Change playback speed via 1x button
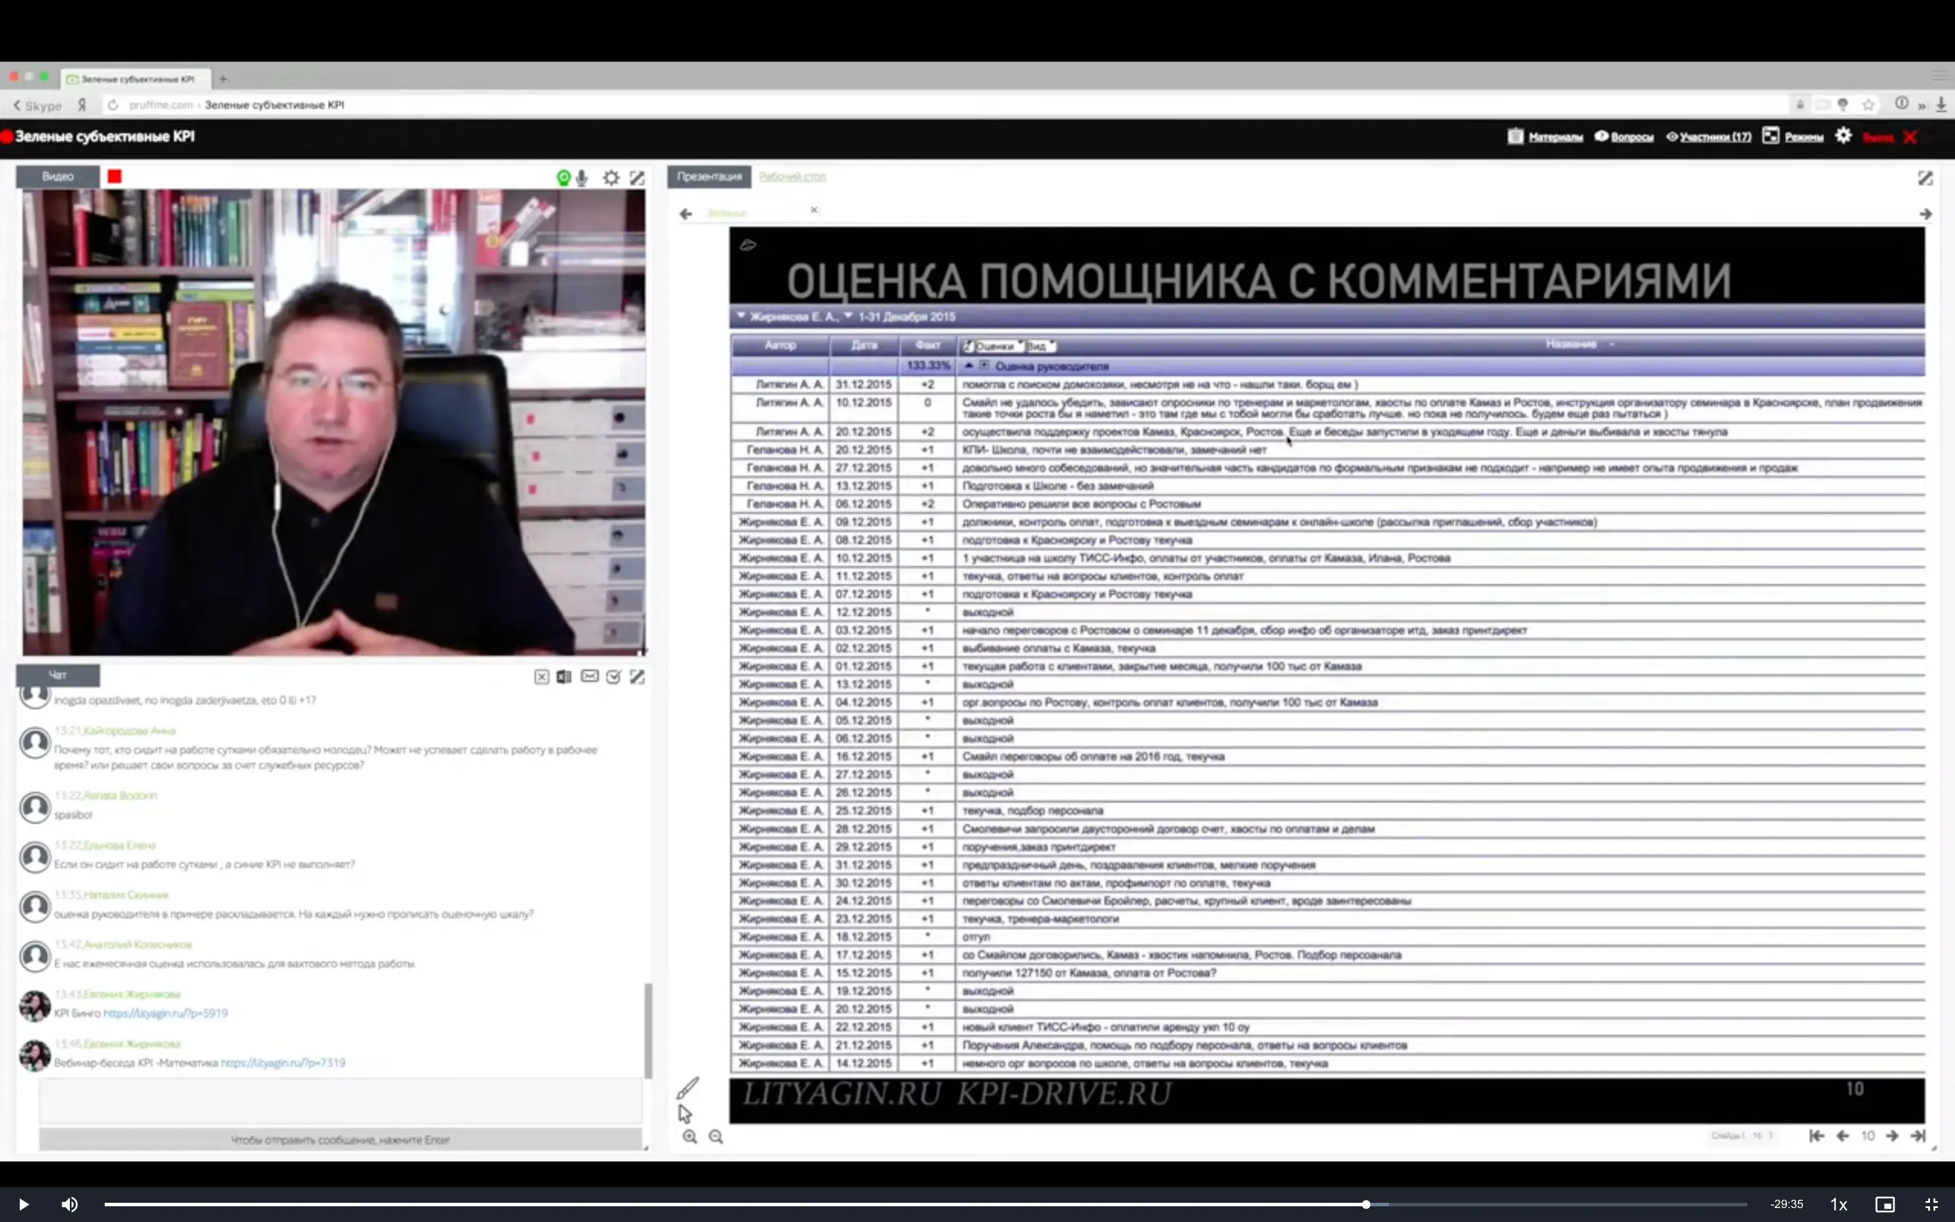This screenshot has height=1222, width=1955. click(1839, 1204)
